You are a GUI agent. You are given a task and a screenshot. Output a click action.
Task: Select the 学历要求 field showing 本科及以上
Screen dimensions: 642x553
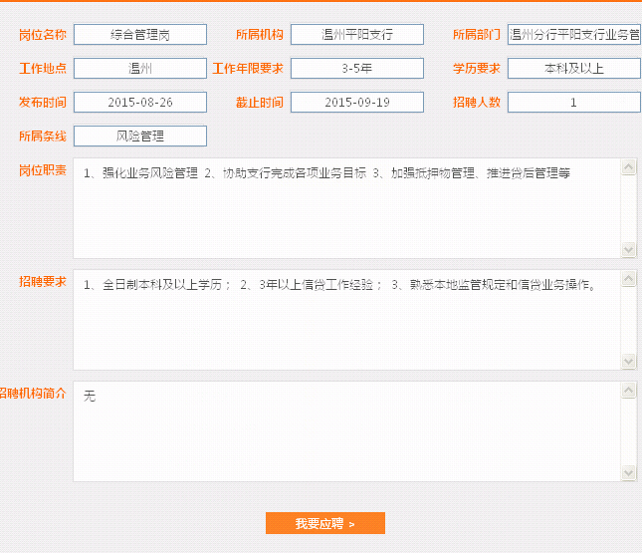pyautogui.click(x=573, y=69)
